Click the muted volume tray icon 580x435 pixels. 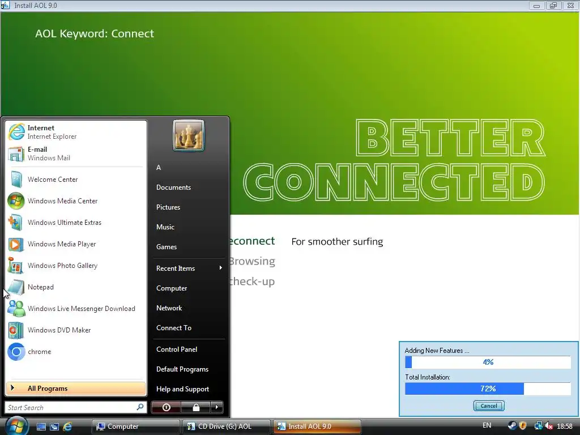548,426
